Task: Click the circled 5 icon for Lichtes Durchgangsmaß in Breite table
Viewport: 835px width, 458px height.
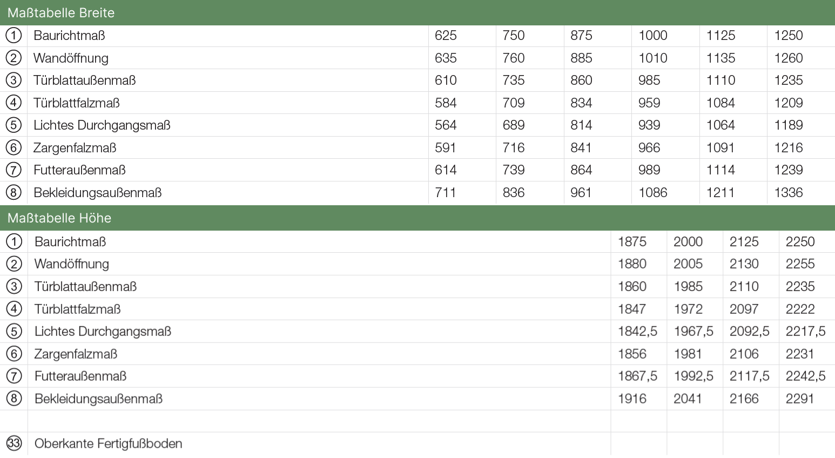Action: (14, 125)
